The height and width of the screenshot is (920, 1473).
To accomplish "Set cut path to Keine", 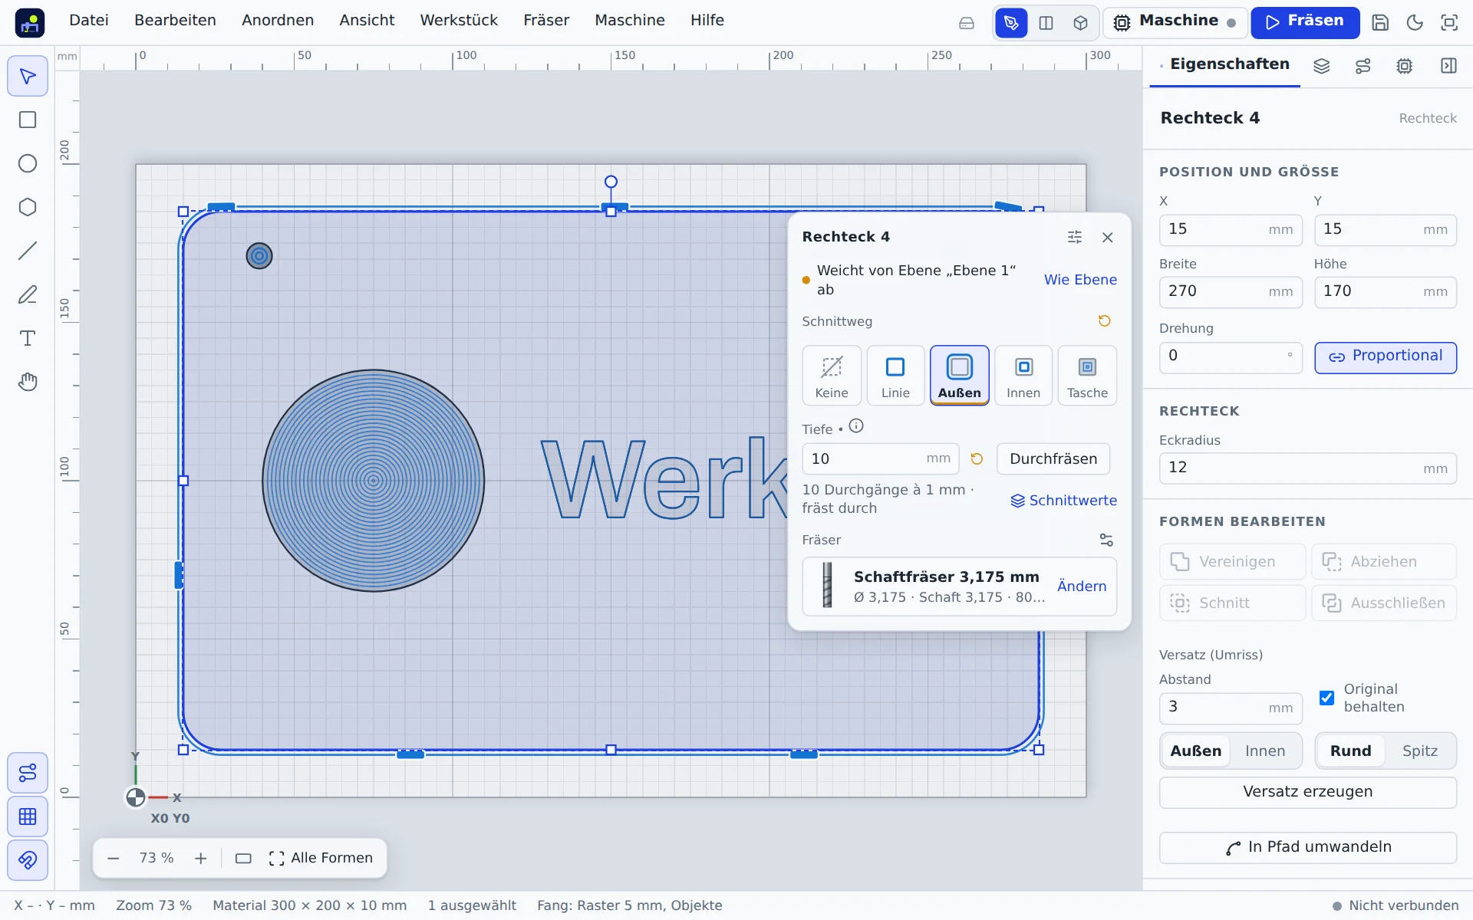I will tap(832, 376).
